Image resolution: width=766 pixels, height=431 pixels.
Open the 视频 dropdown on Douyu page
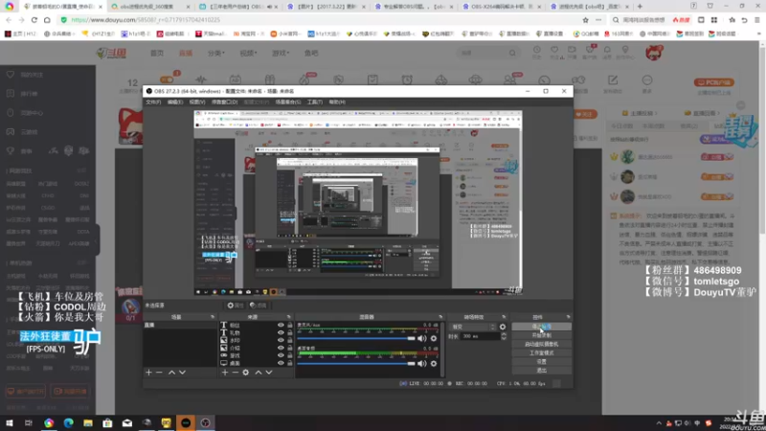(x=248, y=53)
